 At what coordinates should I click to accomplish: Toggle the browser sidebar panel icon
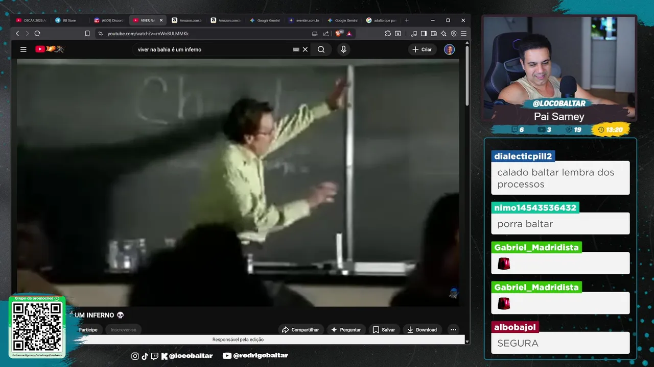pos(424,34)
